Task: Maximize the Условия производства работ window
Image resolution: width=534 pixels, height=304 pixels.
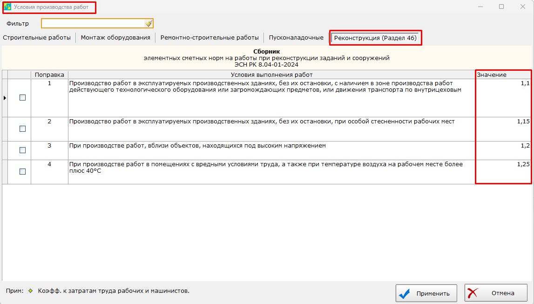Action: tap(501, 7)
